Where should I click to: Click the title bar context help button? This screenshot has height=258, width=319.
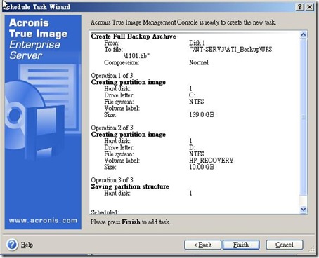point(300,7)
